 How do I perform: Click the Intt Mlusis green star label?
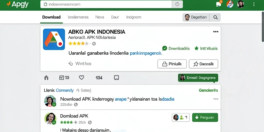[206, 48]
